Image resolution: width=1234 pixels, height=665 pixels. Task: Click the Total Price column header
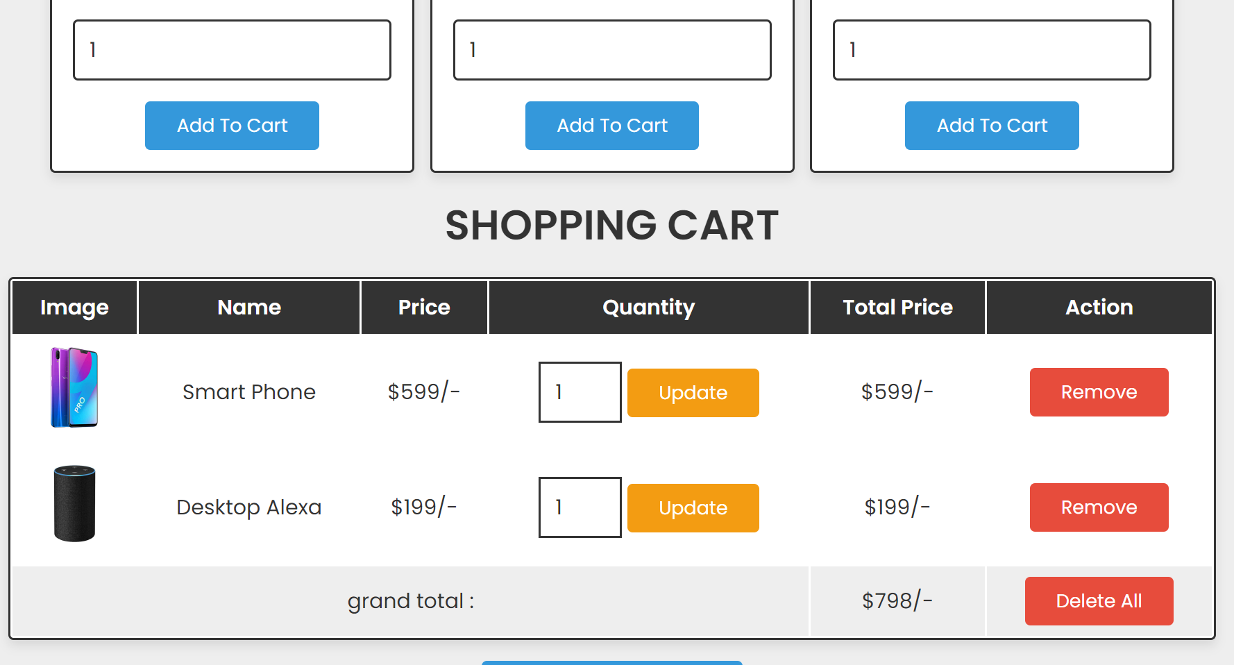[897, 308]
